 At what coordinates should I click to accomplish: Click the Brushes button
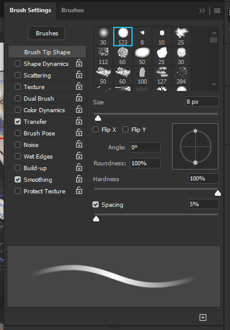tap(47, 33)
